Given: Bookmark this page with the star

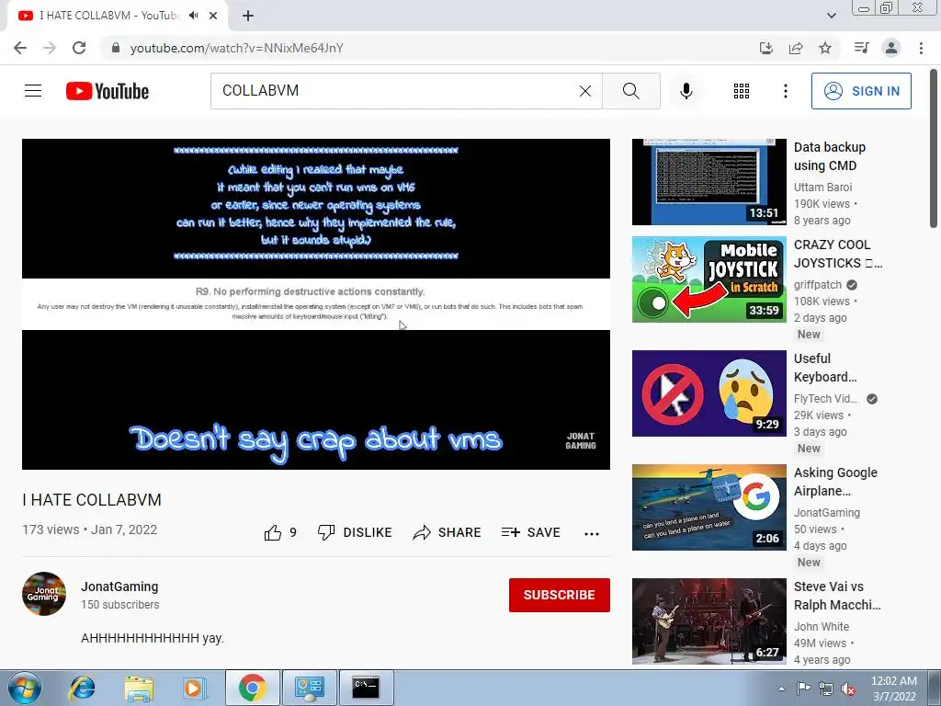Looking at the screenshot, I should [x=825, y=48].
